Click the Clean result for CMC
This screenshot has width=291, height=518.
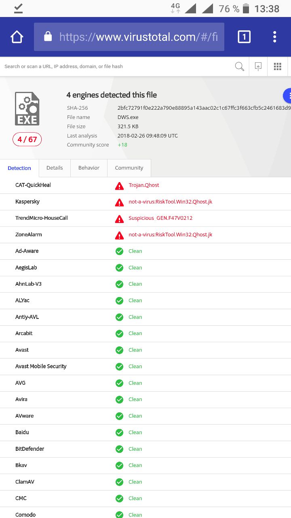pos(135,499)
